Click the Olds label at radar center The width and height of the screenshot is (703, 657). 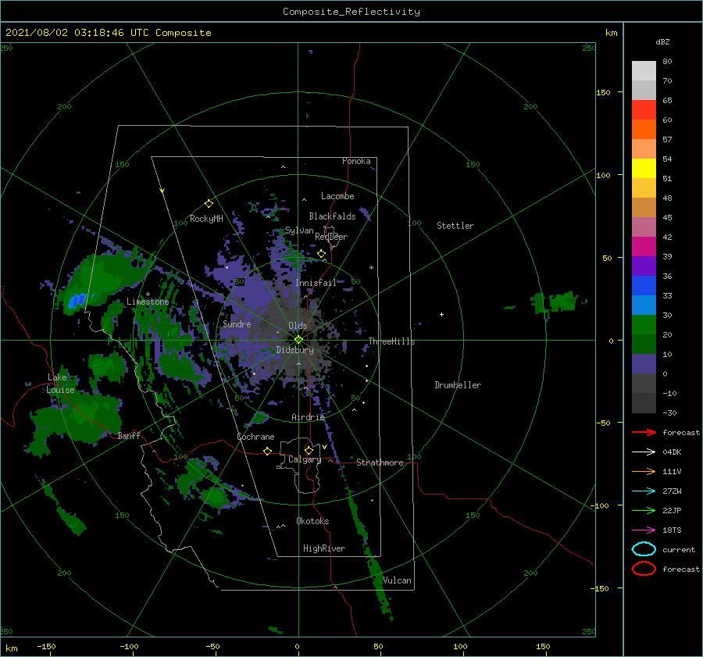[298, 326]
